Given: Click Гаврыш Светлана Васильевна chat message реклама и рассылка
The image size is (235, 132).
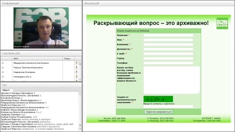Looking at the screenshot, I should click(30, 126).
